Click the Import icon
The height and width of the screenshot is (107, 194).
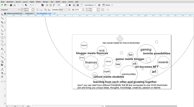pyautogui.click(x=47, y=5)
